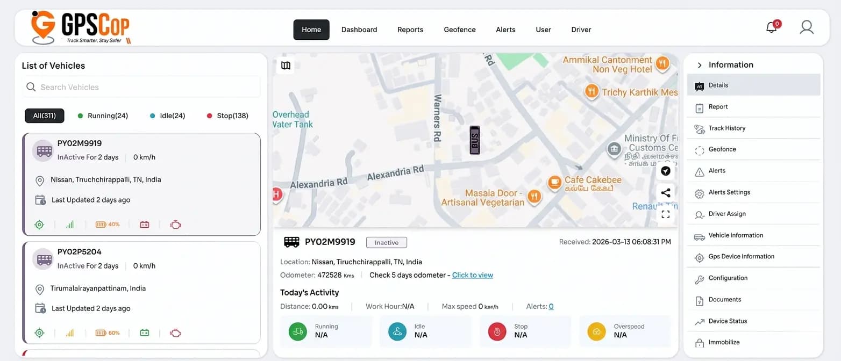841x361 pixels.
Task: Click green power icon on PY02P5204 card
Action: 145,333
